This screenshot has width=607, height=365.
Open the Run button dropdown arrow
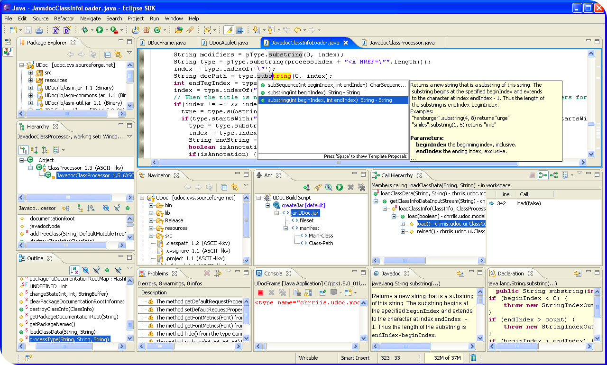pos(106,30)
